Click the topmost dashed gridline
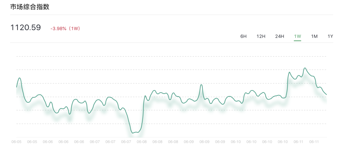This screenshot has height=155, width=351. tap(171, 56)
